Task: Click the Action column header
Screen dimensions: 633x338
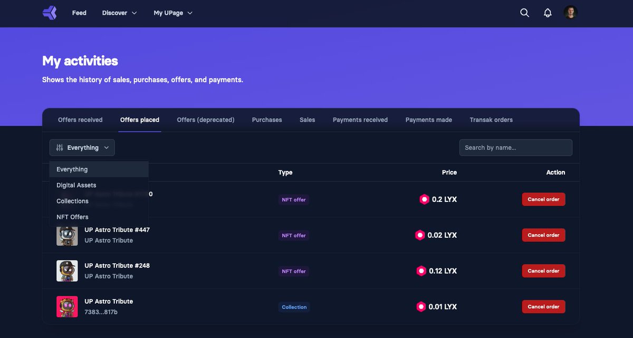Action: tap(555, 172)
